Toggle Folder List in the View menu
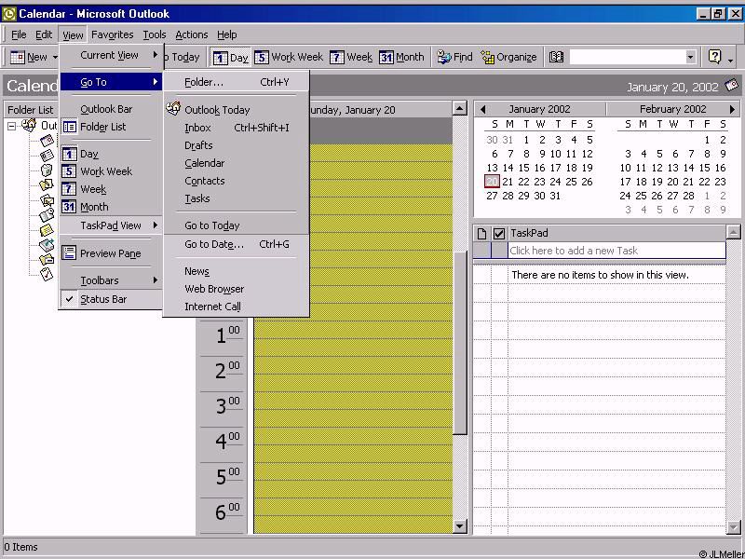The image size is (745, 559). pyautogui.click(x=102, y=127)
